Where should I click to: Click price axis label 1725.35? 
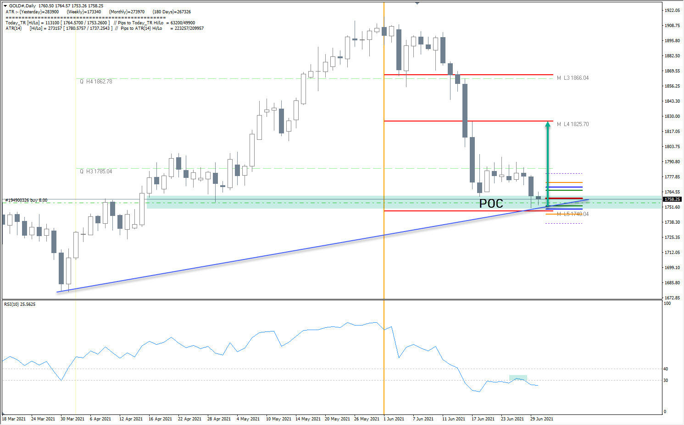click(x=672, y=237)
